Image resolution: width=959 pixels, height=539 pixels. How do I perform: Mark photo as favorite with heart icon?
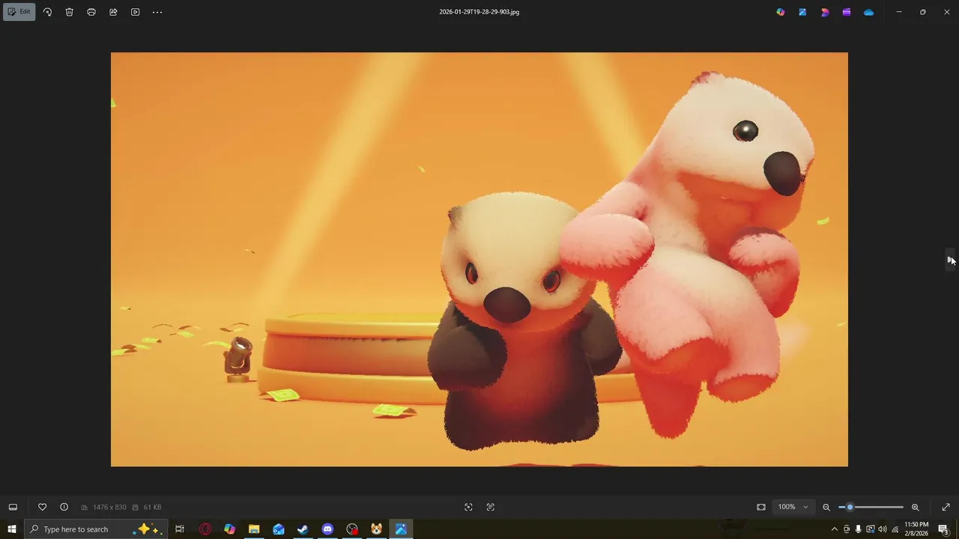click(42, 507)
